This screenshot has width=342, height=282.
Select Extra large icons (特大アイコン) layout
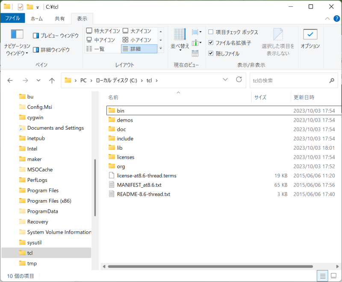tap(103, 31)
